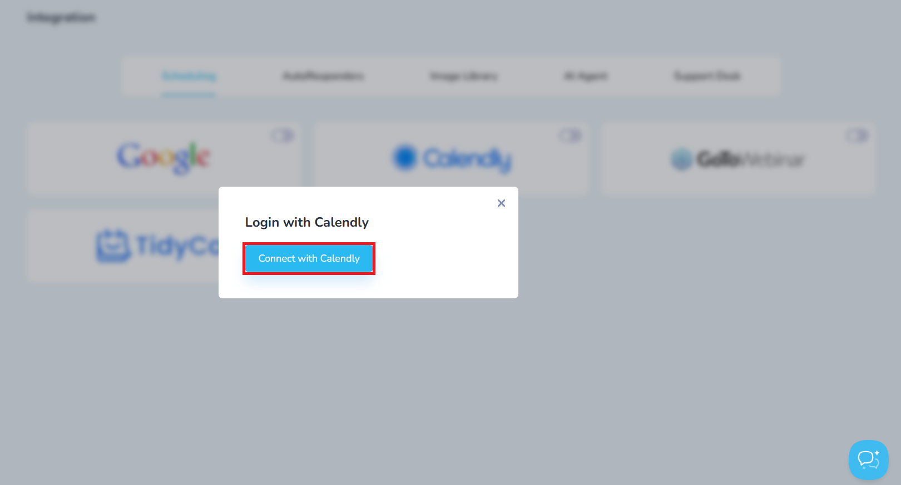Select the Google logo integration card
901x485 pixels.
[x=164, y=158]
